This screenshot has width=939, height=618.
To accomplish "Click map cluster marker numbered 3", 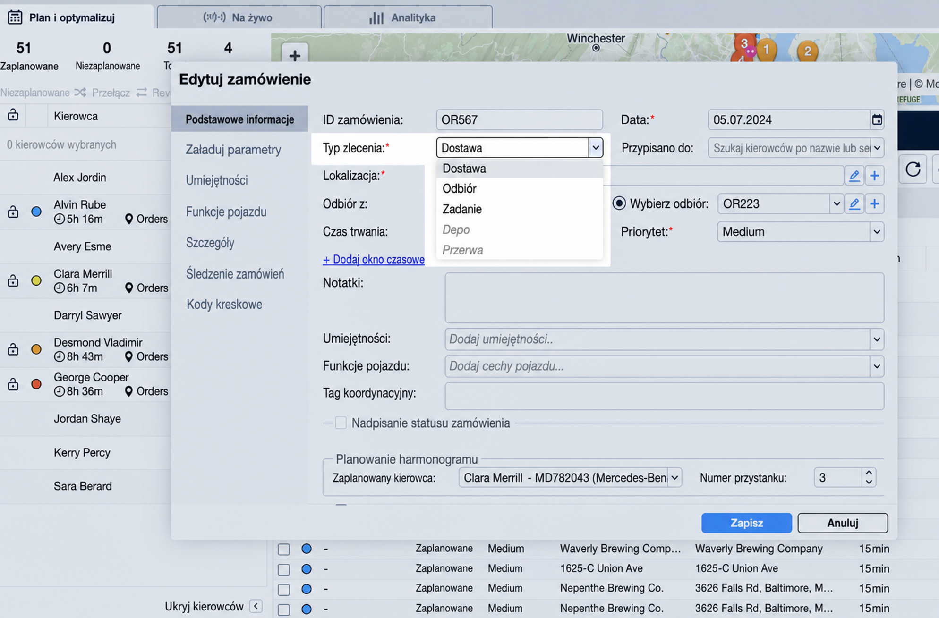I will click(x=744, y=43).
